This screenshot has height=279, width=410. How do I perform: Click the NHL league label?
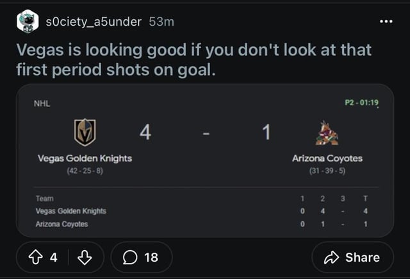[42, 104]
